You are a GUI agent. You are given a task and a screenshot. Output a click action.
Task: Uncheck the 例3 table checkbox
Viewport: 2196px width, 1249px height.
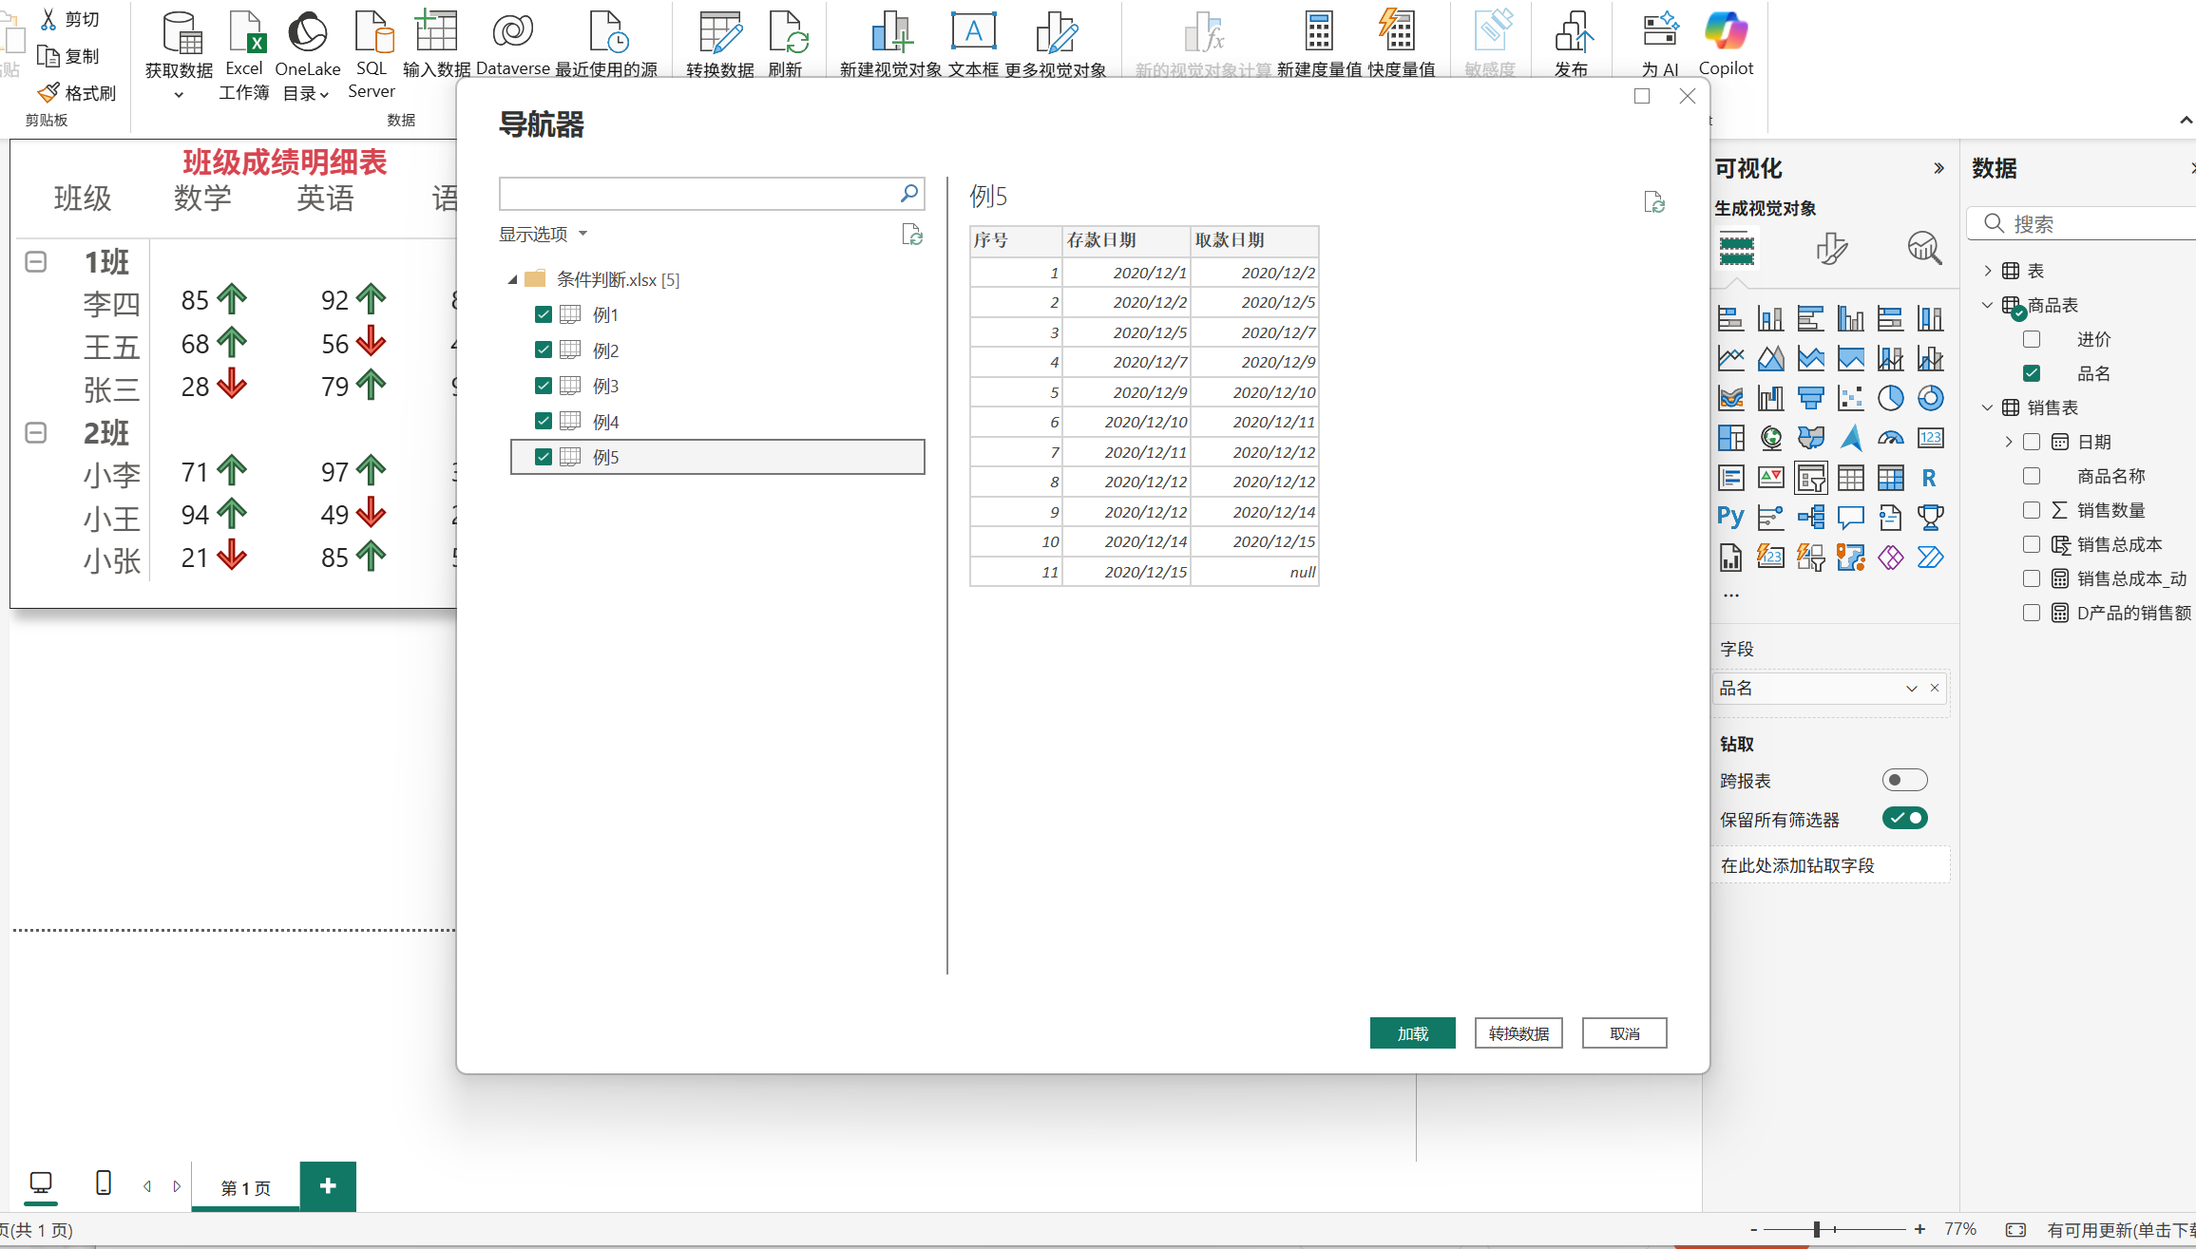(x=544, y=386)
